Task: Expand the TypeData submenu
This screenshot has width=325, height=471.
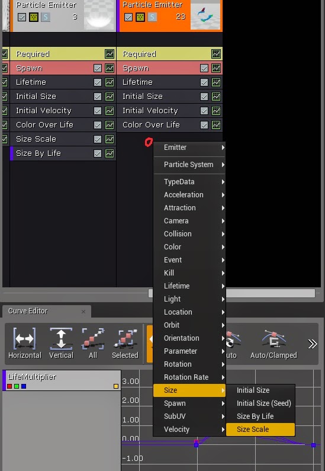Action: pyautogui.click(x=189, y=182)
